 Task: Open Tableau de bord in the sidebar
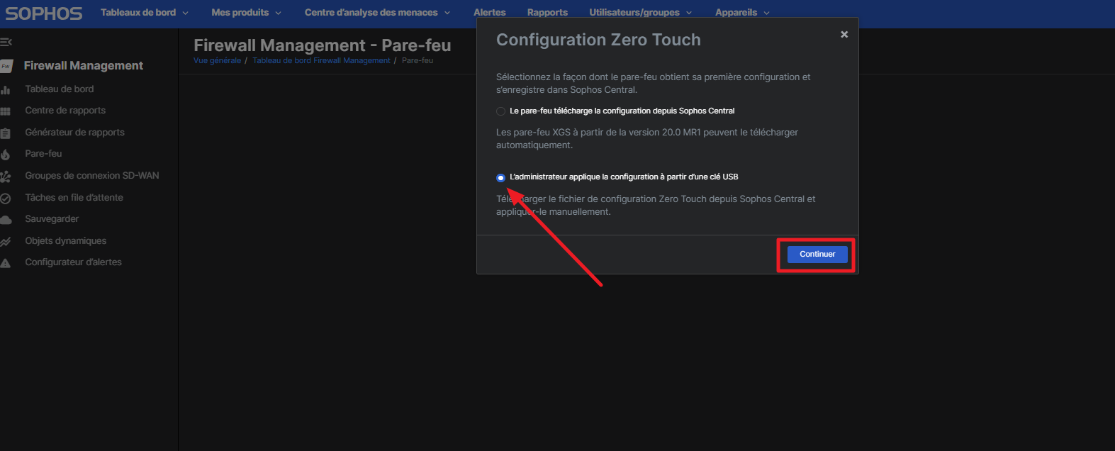click(60, 89)
